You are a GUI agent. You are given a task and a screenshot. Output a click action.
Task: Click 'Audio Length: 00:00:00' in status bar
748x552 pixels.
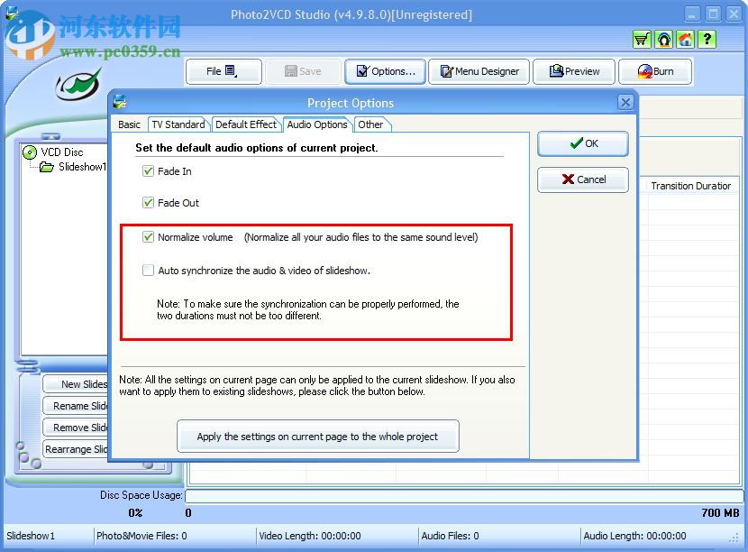point(634,537)
